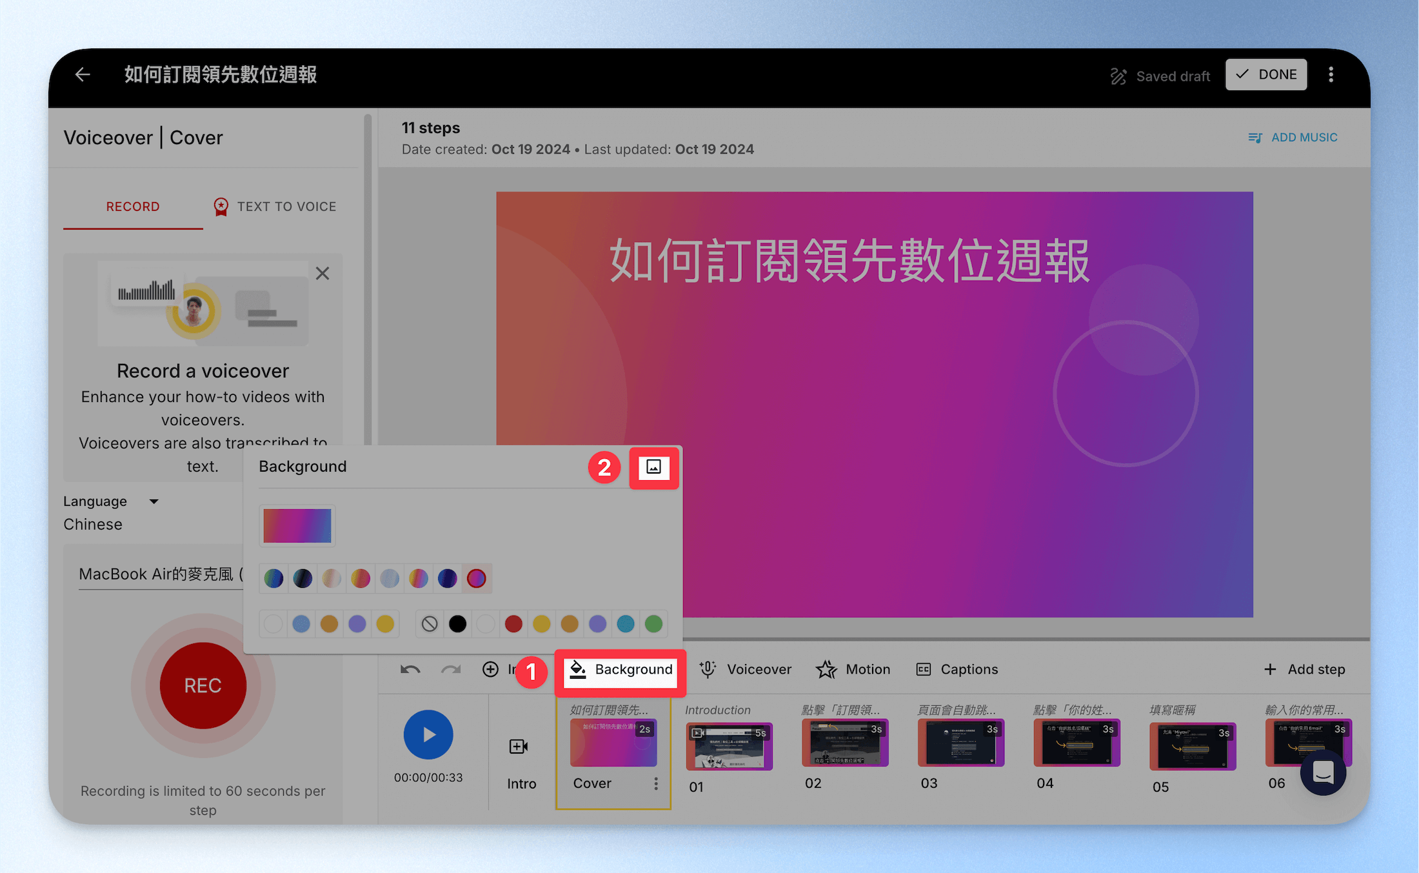This screenshot has width=1419, height=873.
Task: Click the Intro video camera icon
Action: click(x=519, y=747)
